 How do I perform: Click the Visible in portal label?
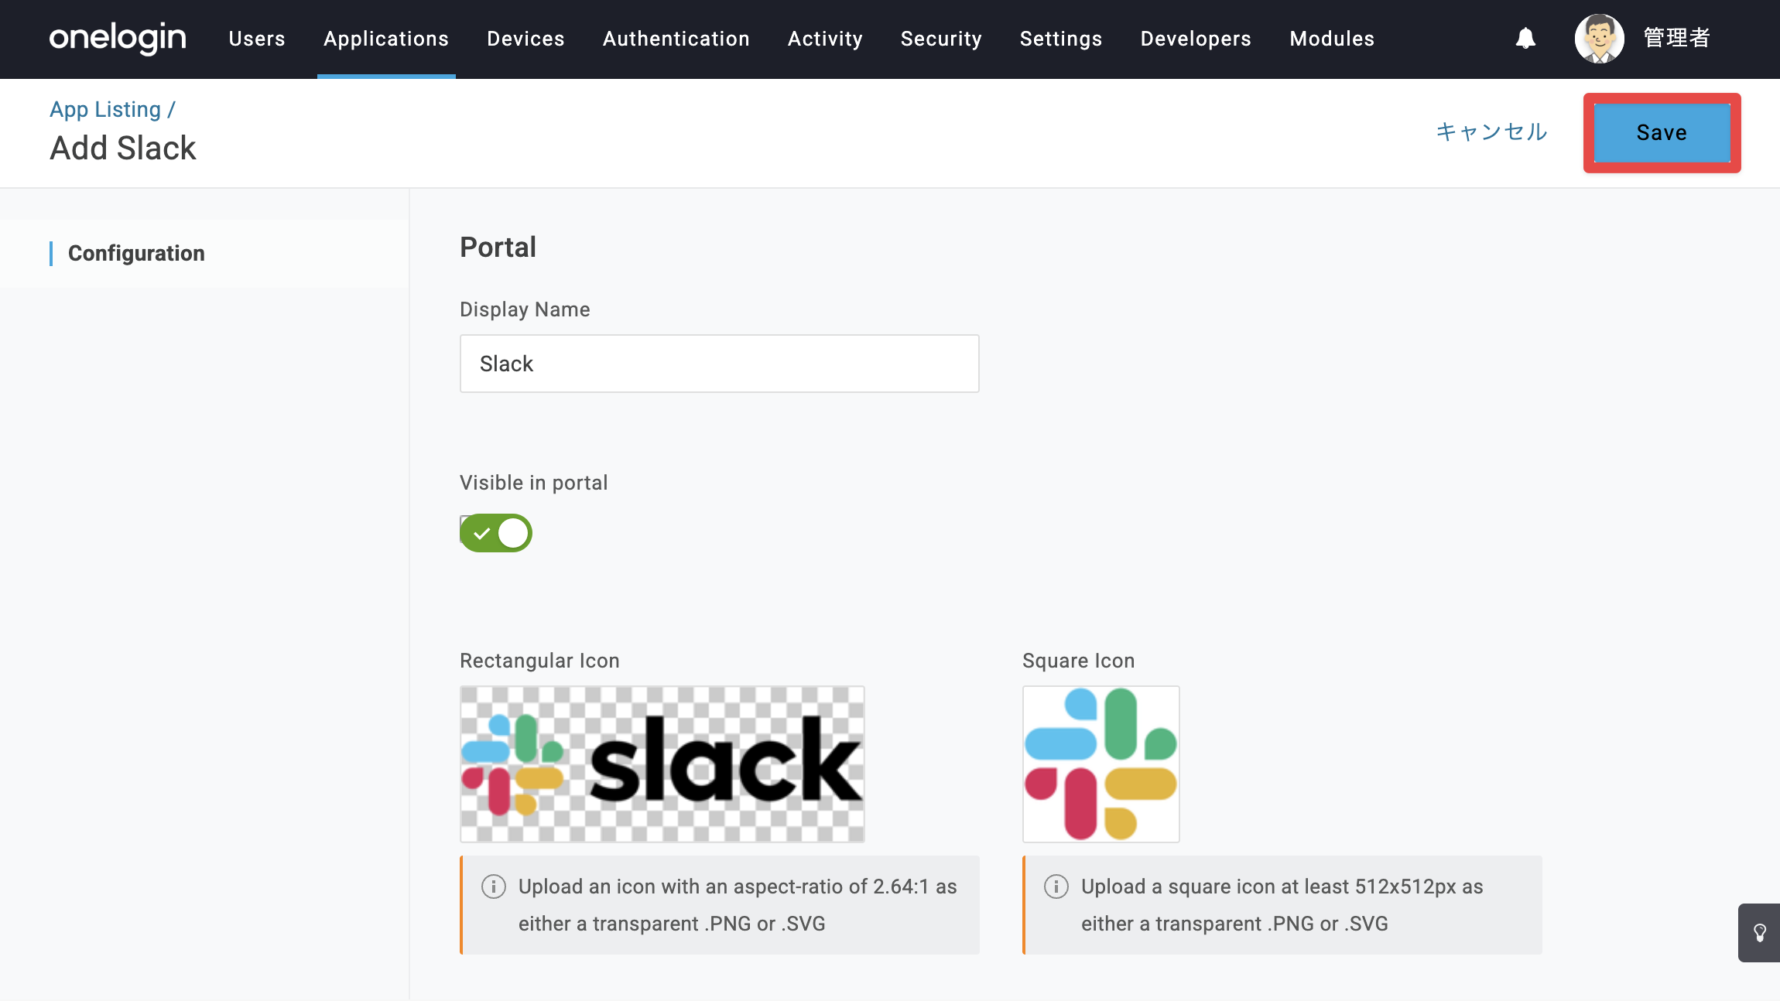click(534, 483)
